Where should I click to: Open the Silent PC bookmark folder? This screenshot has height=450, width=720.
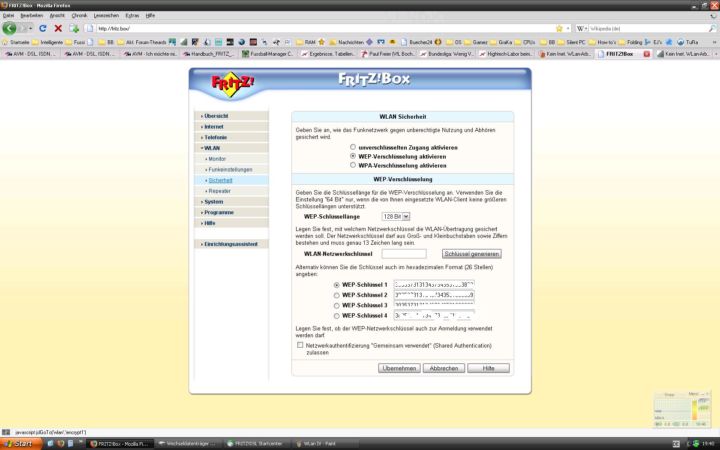pos(572,42)
